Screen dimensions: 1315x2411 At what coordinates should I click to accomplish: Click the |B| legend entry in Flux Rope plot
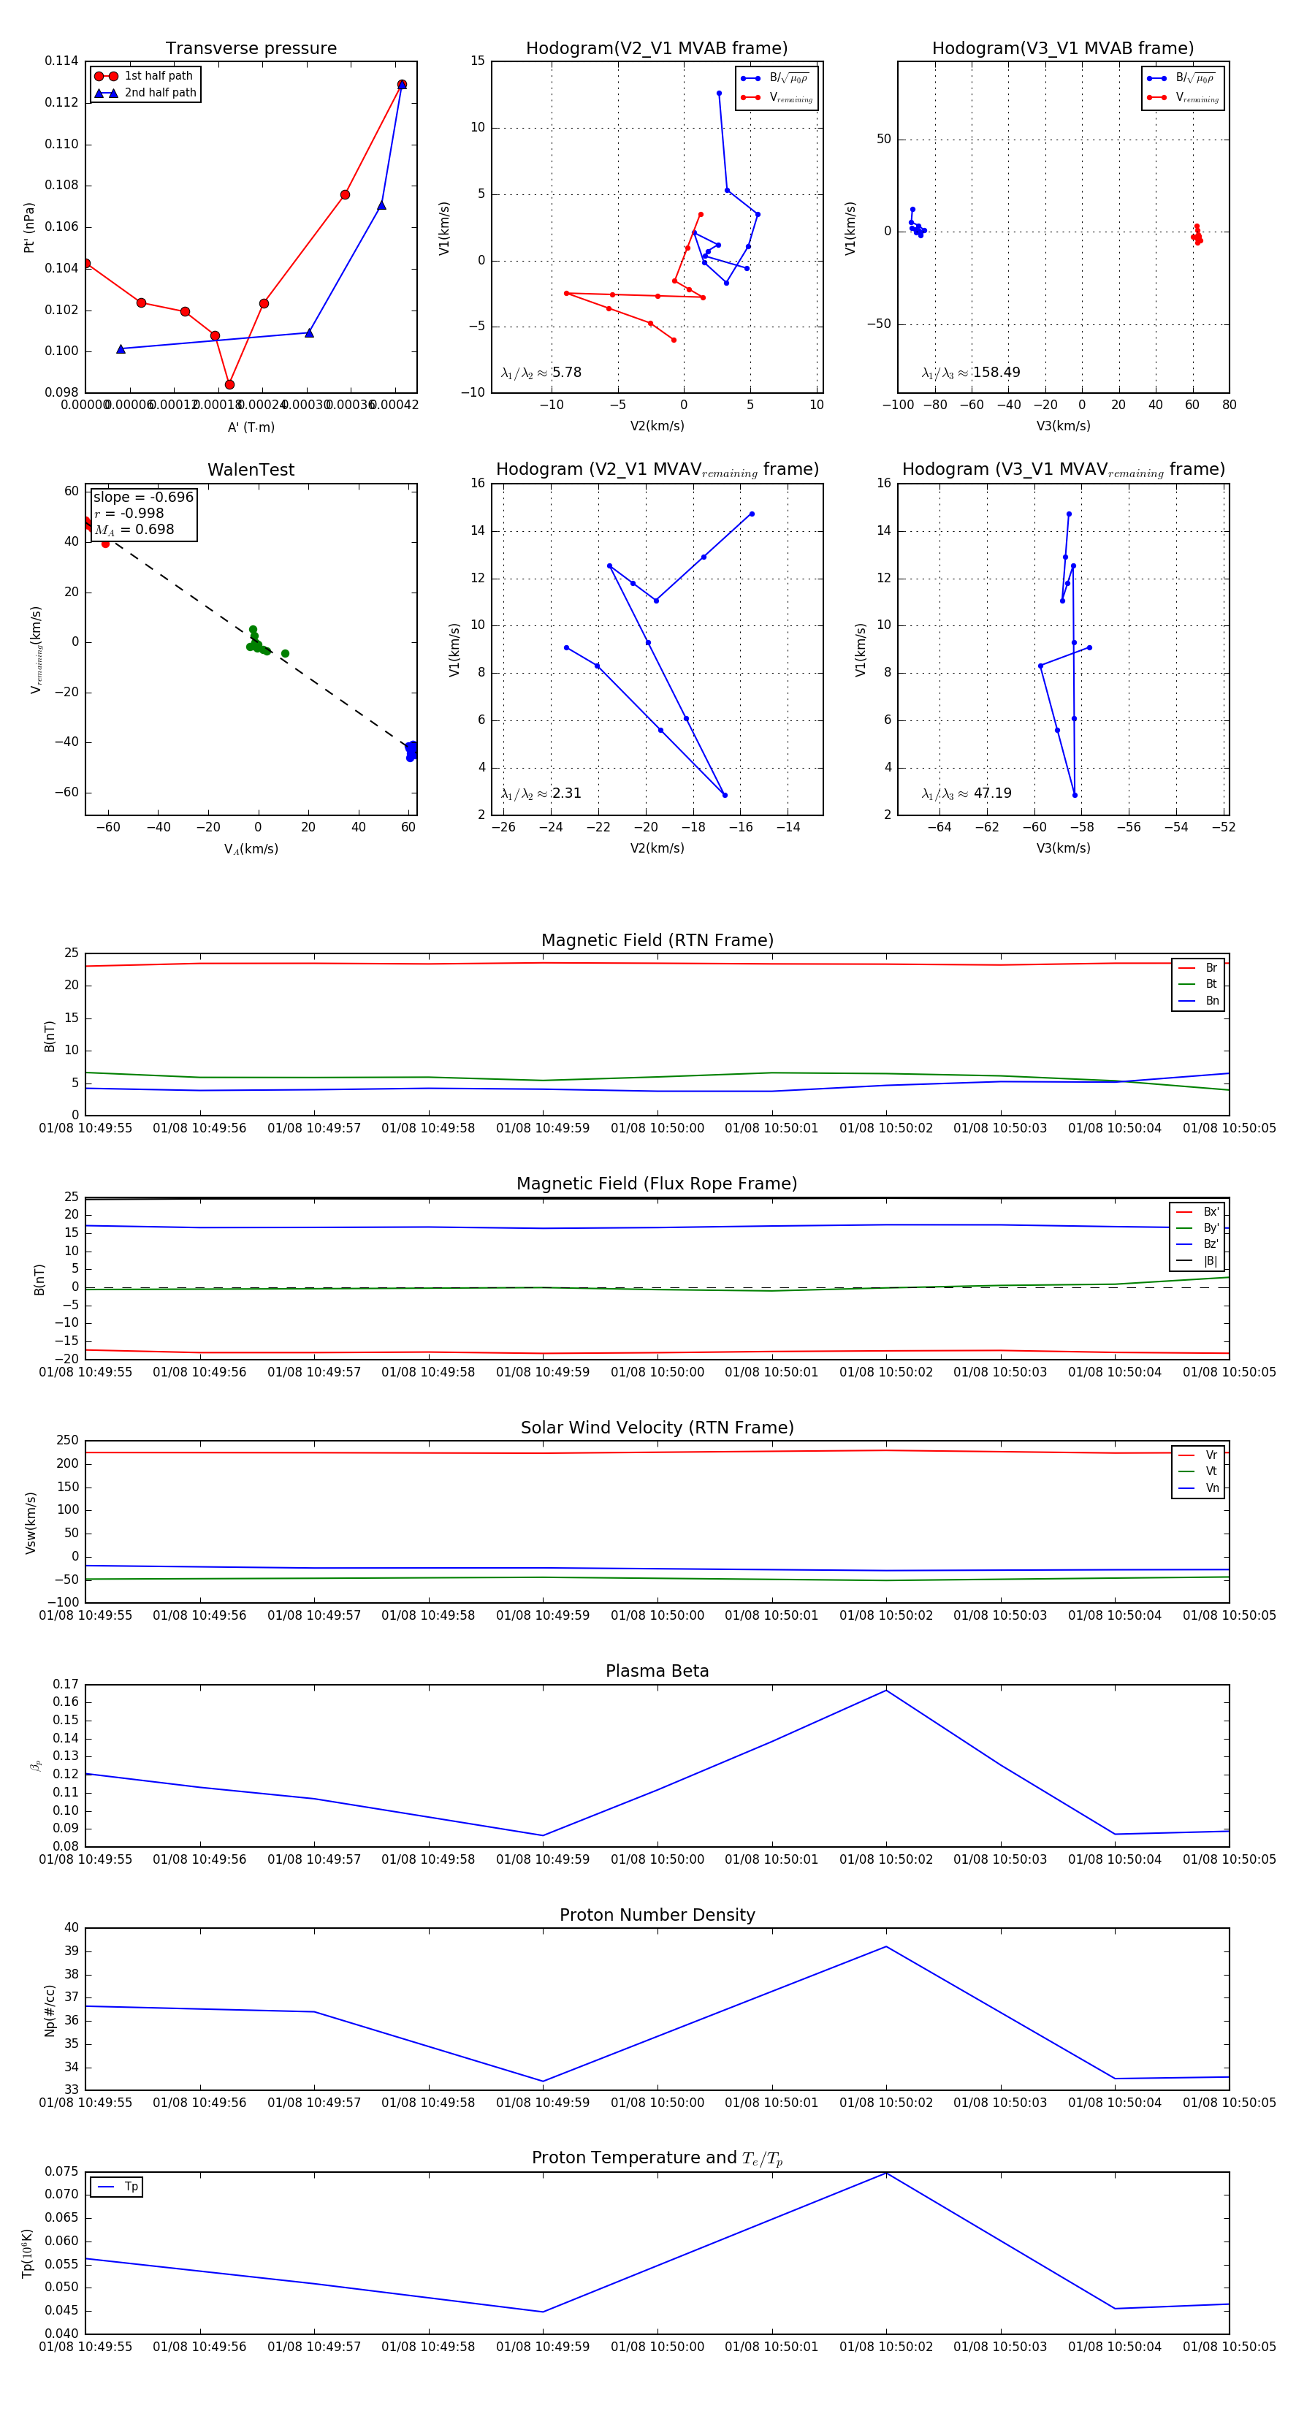(1211, 1261)
